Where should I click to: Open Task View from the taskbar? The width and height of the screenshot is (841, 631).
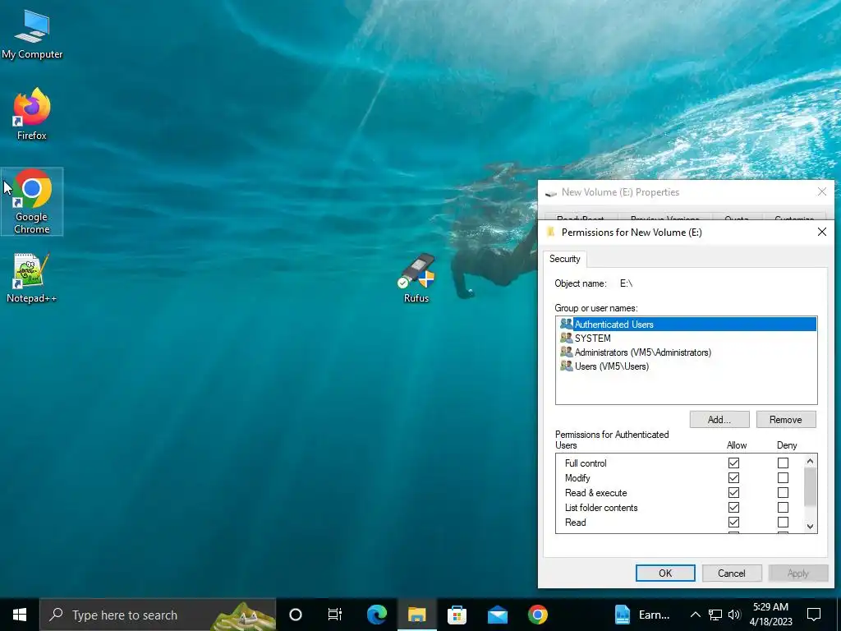[335, 615]
